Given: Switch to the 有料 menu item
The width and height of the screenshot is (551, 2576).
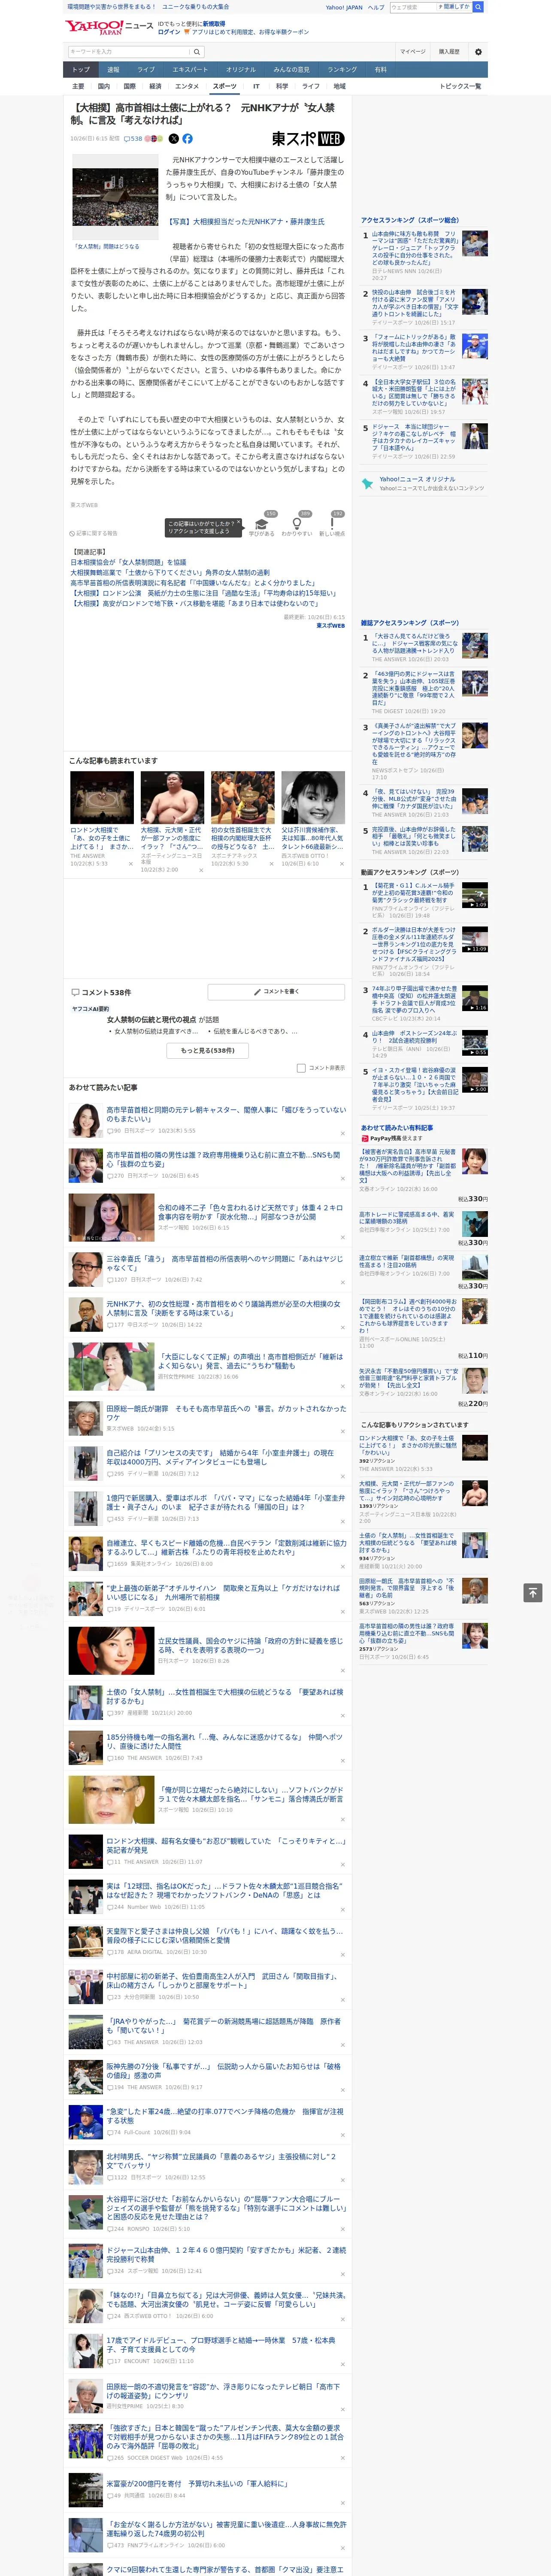Looking at the screenshot, I should (380, 70).
